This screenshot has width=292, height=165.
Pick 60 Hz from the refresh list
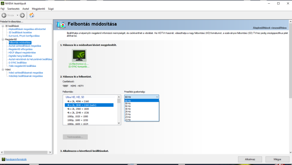[x=142, y=101]
